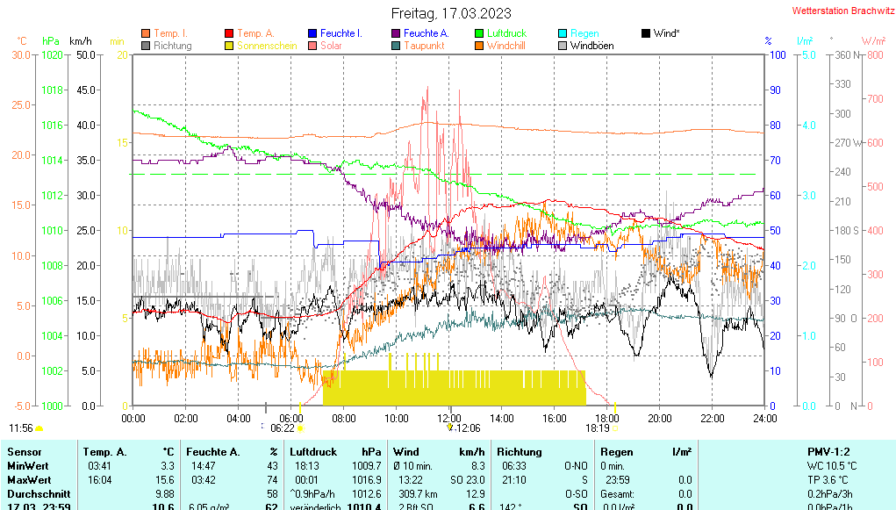Screen dimensions: 896x510
Task: Click the cyan Regen legend square
Action: 563,33
